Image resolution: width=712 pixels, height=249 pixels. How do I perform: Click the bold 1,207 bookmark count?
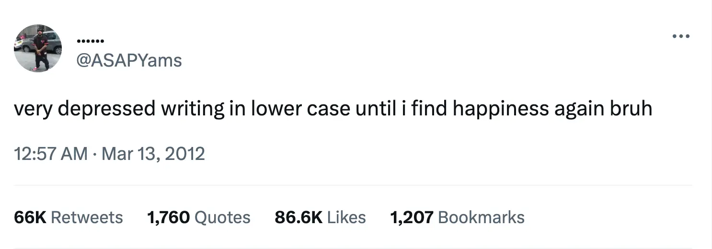tap(412, 217)
